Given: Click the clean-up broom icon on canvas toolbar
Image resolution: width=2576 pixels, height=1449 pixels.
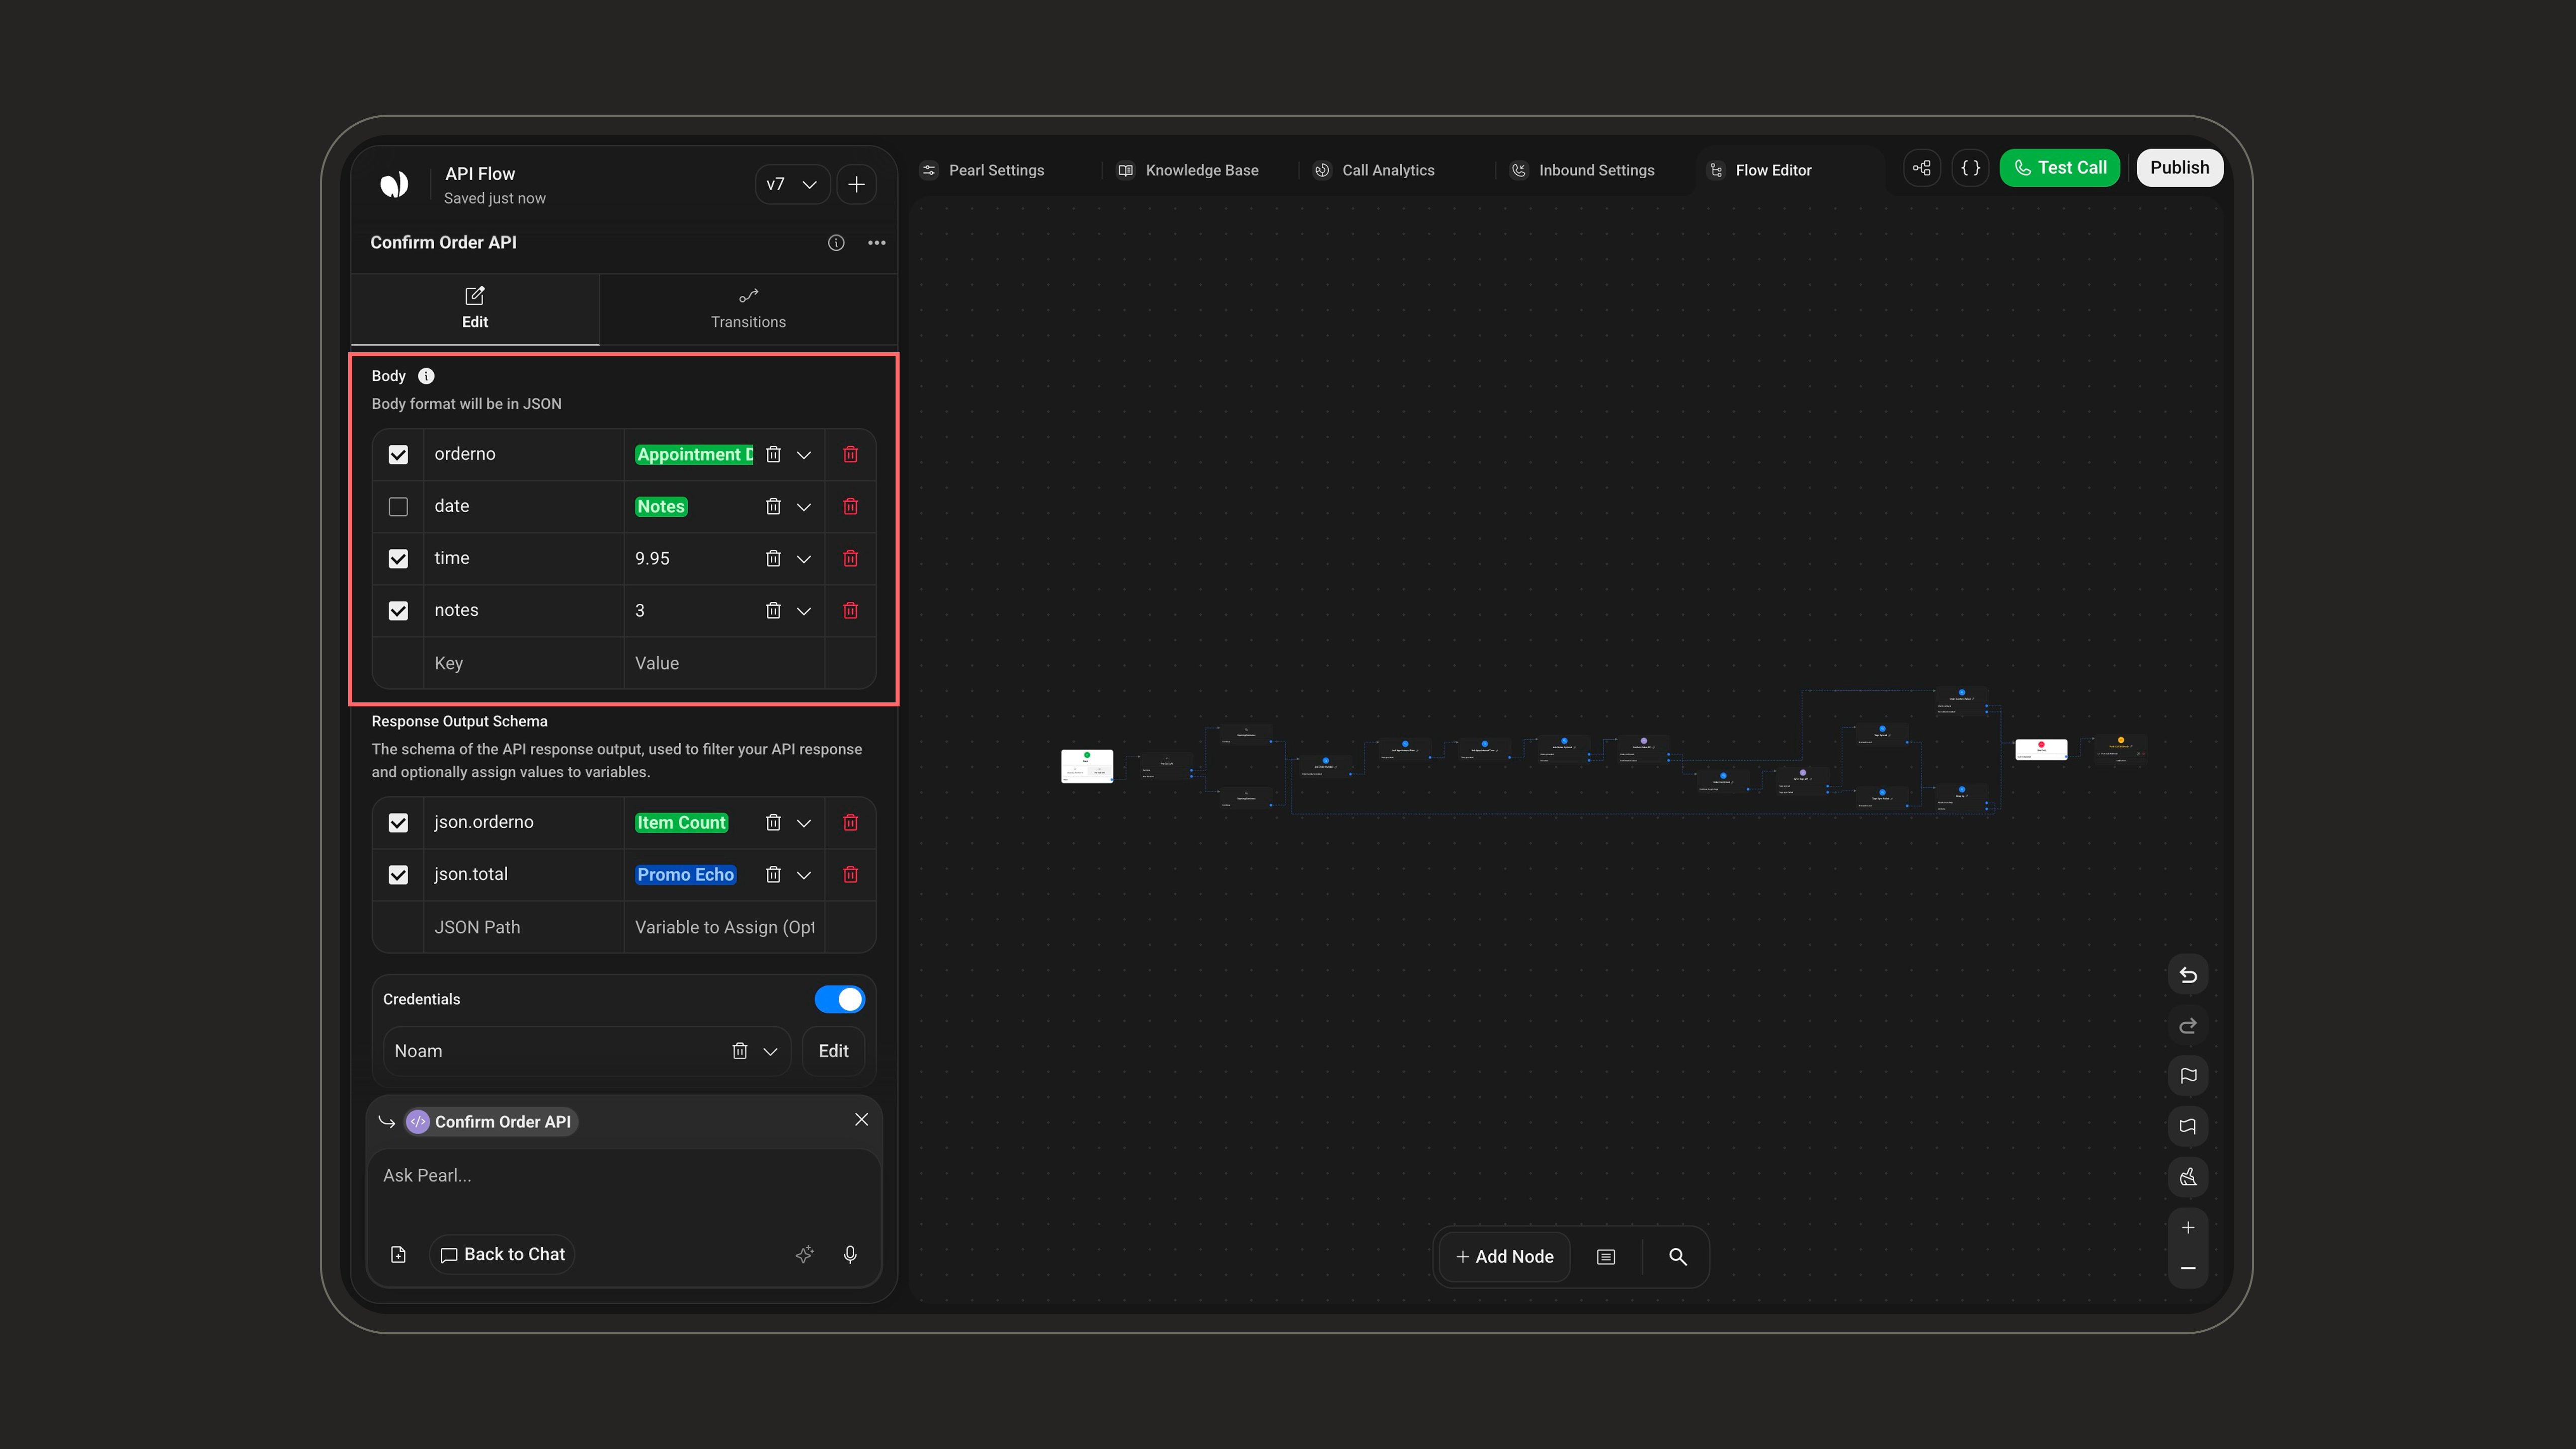Looking at the screenshot, I should coord(2188,1177).
